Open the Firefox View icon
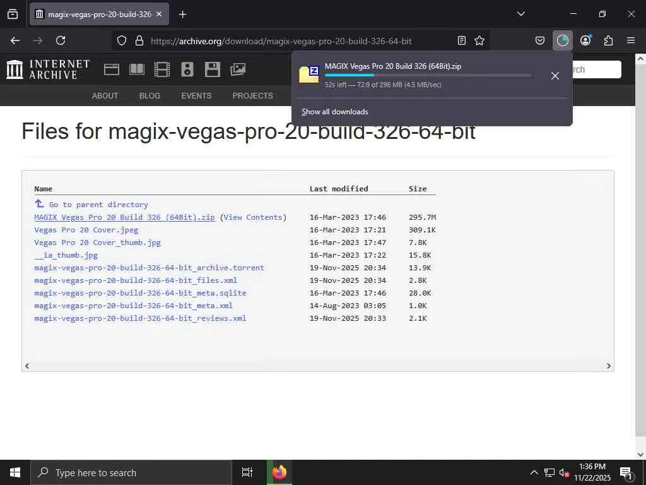This screenshot has height=485, width=646. click(13, 14)
